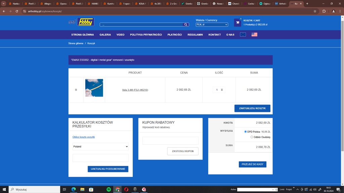
Task: Open the shopping cart icon in header
Action: [x=238, y=23]
